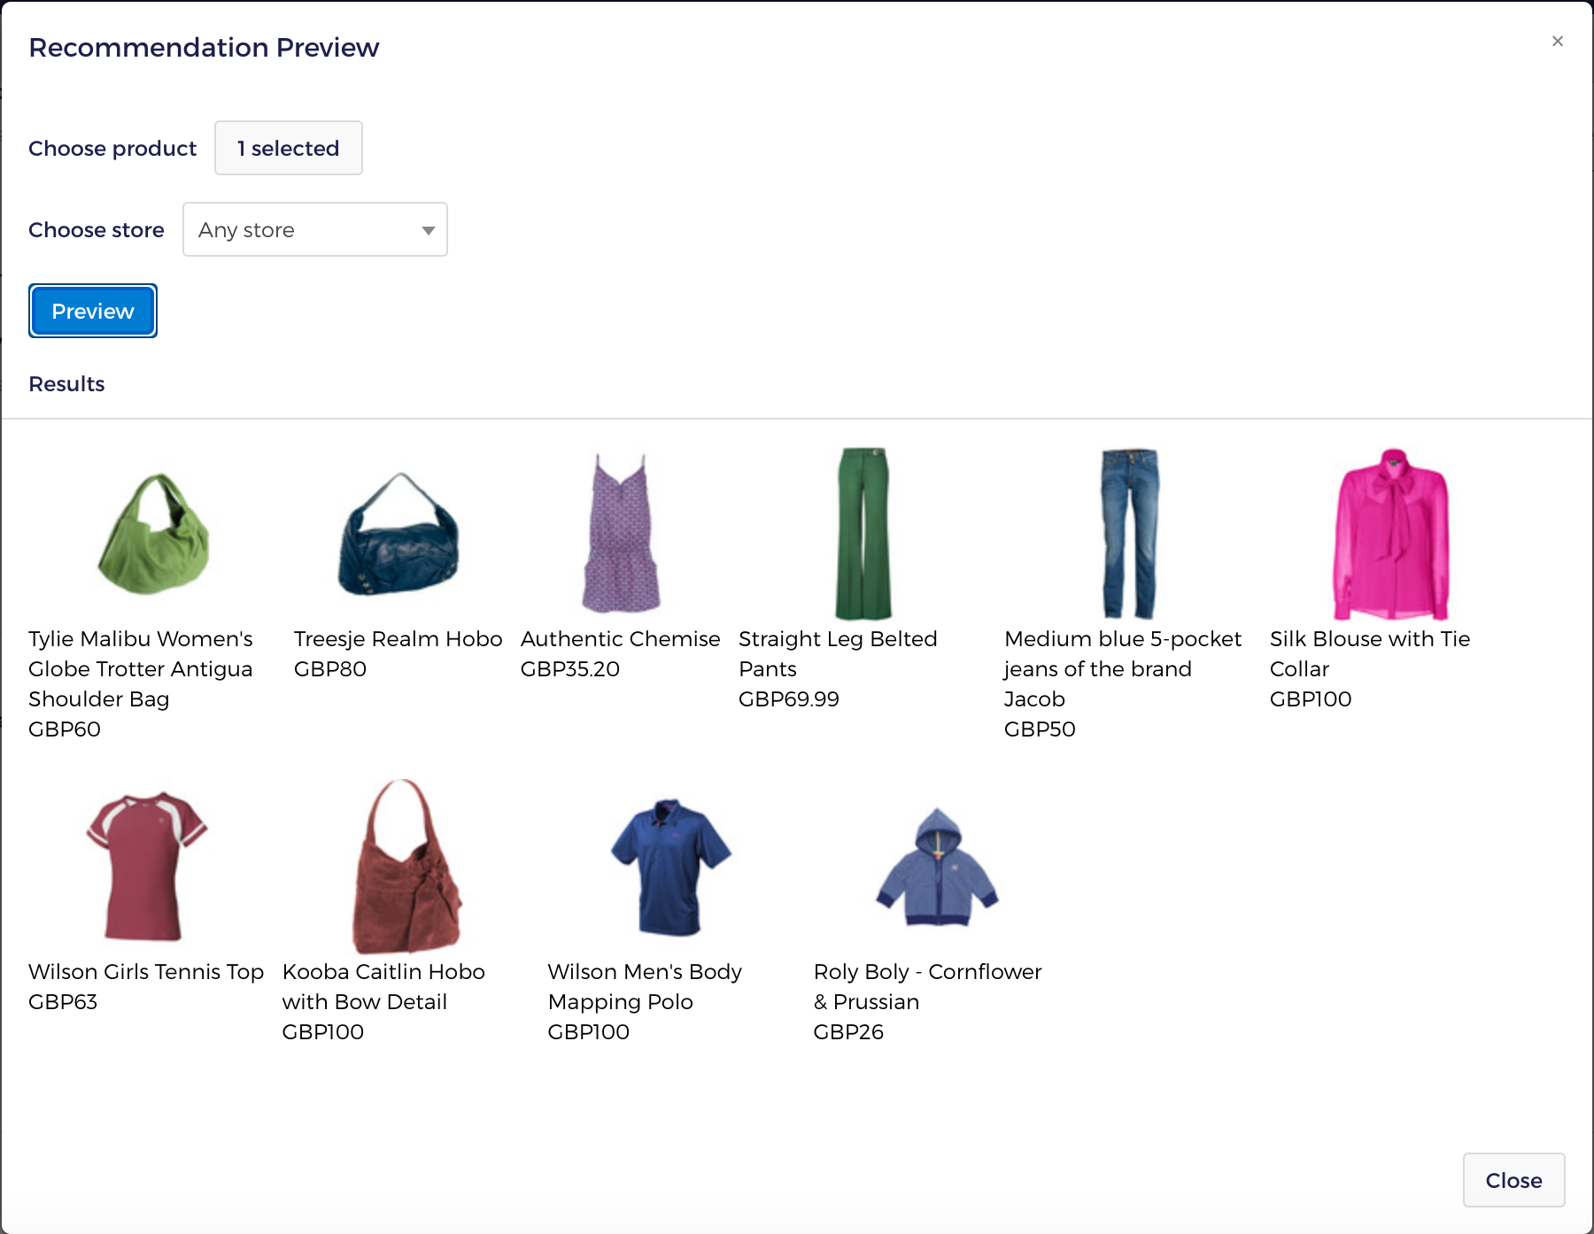
Task: Click the 'Recommendation Preview' title
Action: point(204,47)
